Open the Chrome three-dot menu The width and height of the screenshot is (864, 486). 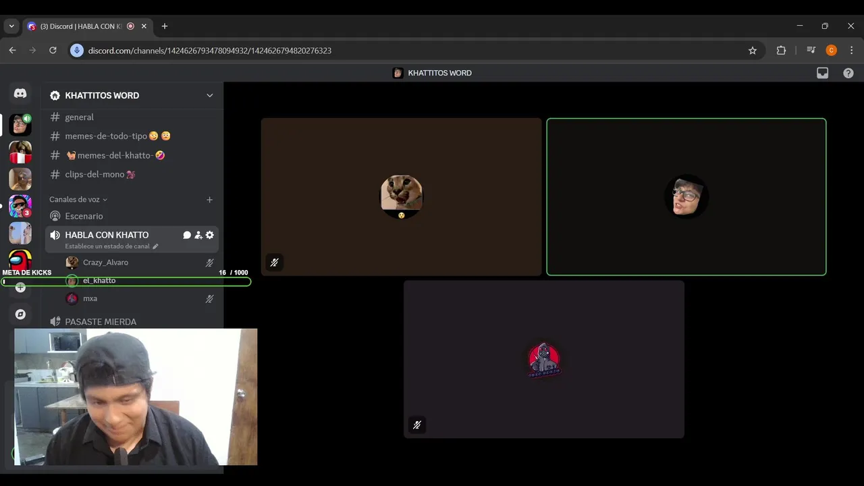pos(851,51)
